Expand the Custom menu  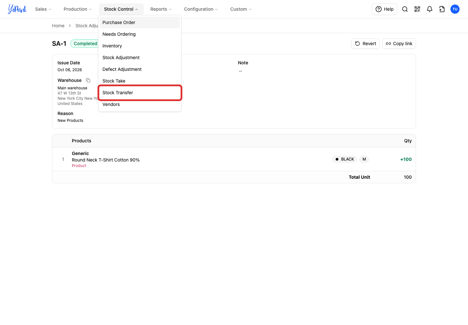(241, 9)
